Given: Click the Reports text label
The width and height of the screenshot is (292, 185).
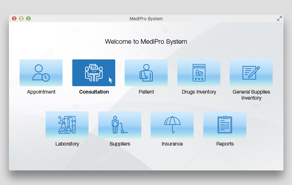Looking at the screenshot, I should click(225, 144).
